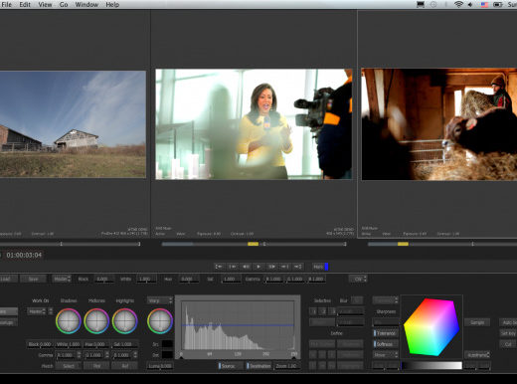Adjust the Midtones color wheel
Viewport: 517px width, 384px height.
96,320
